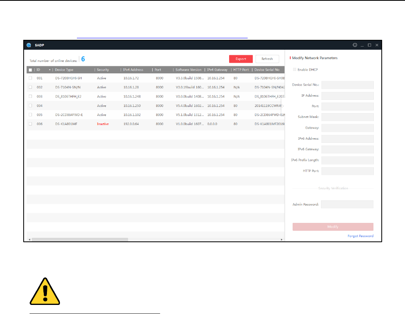Click IP address 10.16.1.102
The image size is (405, 314).
(132, 115)
